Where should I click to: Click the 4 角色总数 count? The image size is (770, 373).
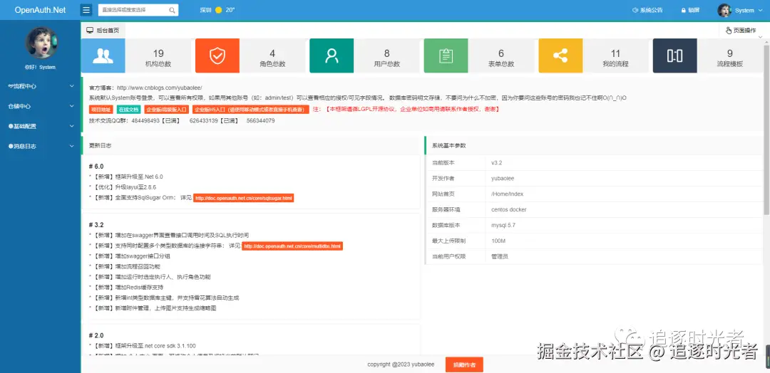point(272,53)
